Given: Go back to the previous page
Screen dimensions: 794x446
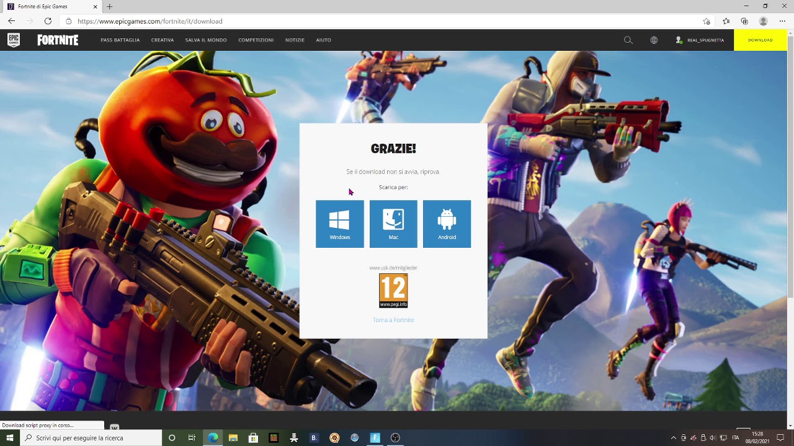Looking at the screenshot, I should point(12,21).
